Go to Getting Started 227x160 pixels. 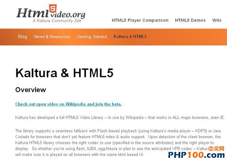[x=92, y=36]
